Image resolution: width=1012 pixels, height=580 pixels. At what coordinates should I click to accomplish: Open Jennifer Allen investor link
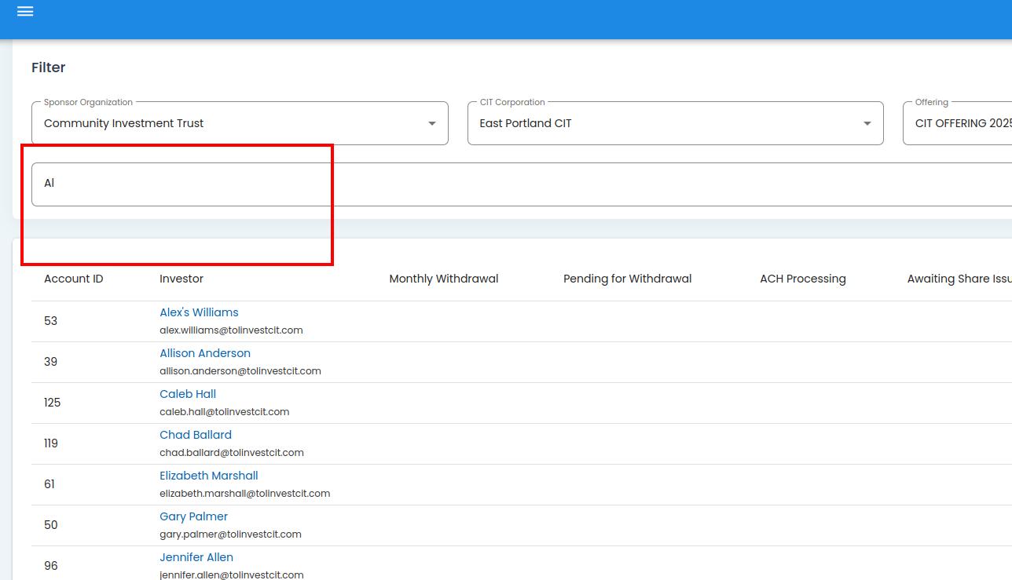tap(196, 557)
